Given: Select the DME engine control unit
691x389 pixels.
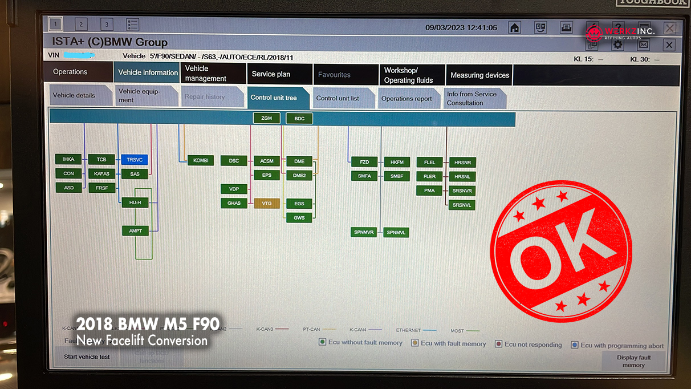Looking at the screenshot, I should point(299,161).
